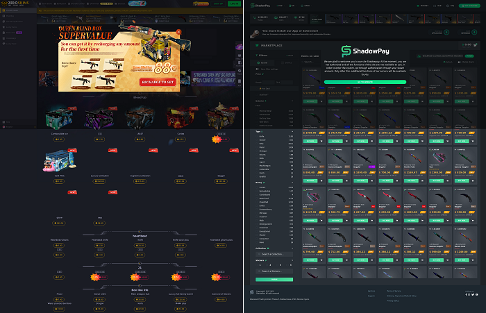Click the Search a Collection field
Viewport: 486px width, 313px height.
pos(274,254)
